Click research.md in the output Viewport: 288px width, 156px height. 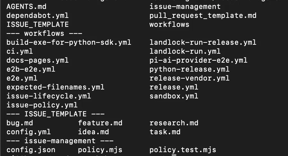point(174,123)
